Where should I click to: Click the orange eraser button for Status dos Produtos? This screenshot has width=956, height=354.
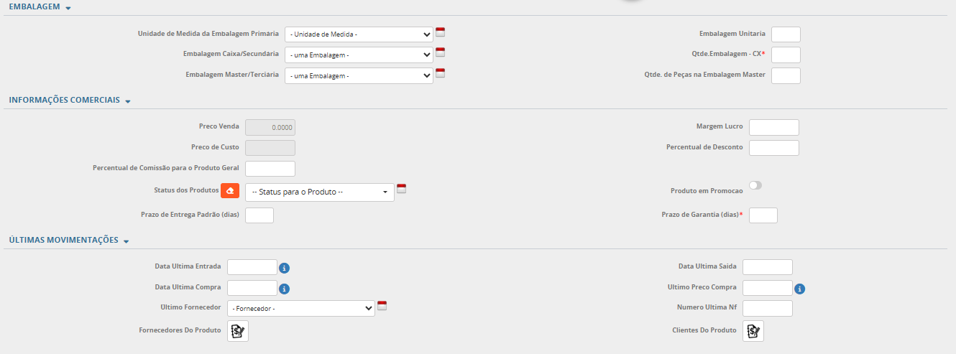tap(230, 190)
